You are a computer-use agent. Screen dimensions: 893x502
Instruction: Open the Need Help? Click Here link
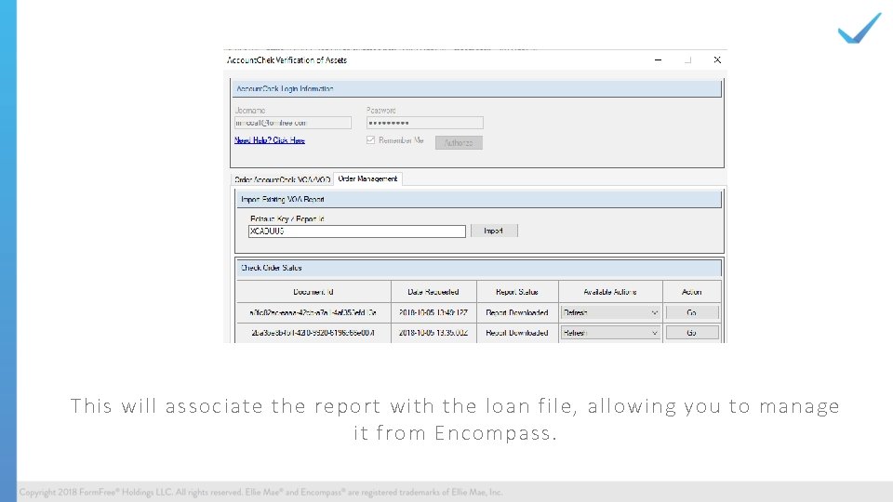click(x=270, y=140)
